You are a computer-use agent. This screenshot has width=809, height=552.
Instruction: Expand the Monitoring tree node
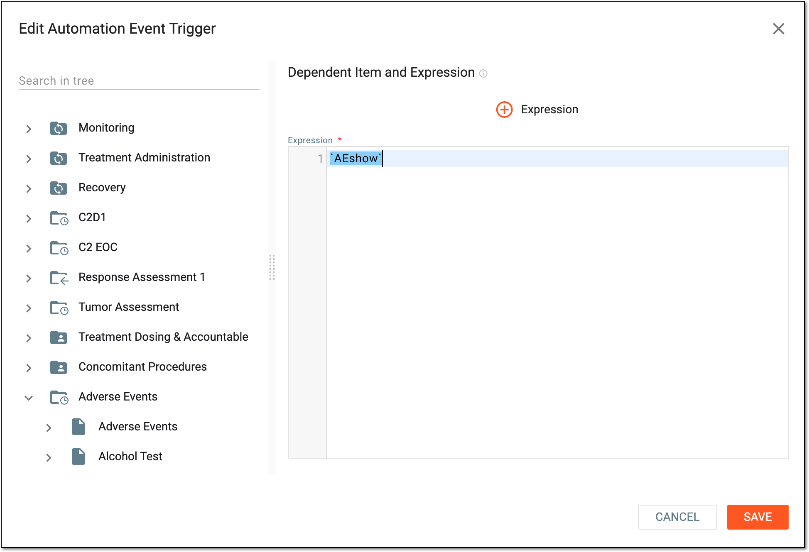click(29, 129)
